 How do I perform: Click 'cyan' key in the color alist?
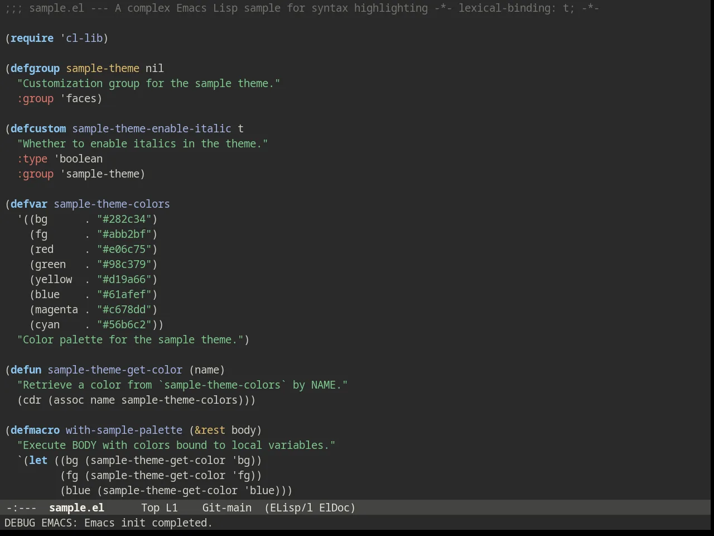[x=47, y=324]
